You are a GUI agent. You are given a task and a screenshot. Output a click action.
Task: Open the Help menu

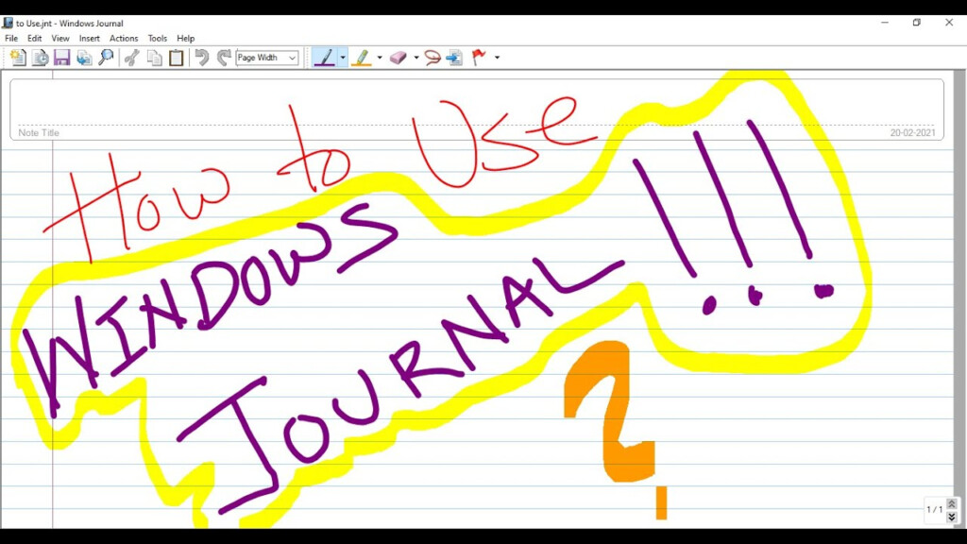click(186, 38)
